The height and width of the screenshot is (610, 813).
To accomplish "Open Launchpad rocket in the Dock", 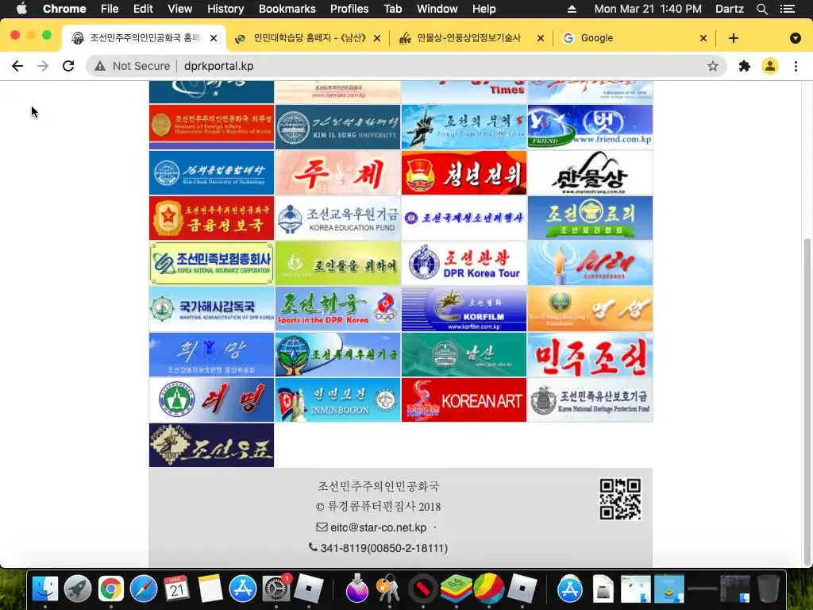I will (78, 589).
